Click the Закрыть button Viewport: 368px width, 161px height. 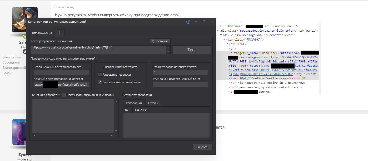coord(202,147)
